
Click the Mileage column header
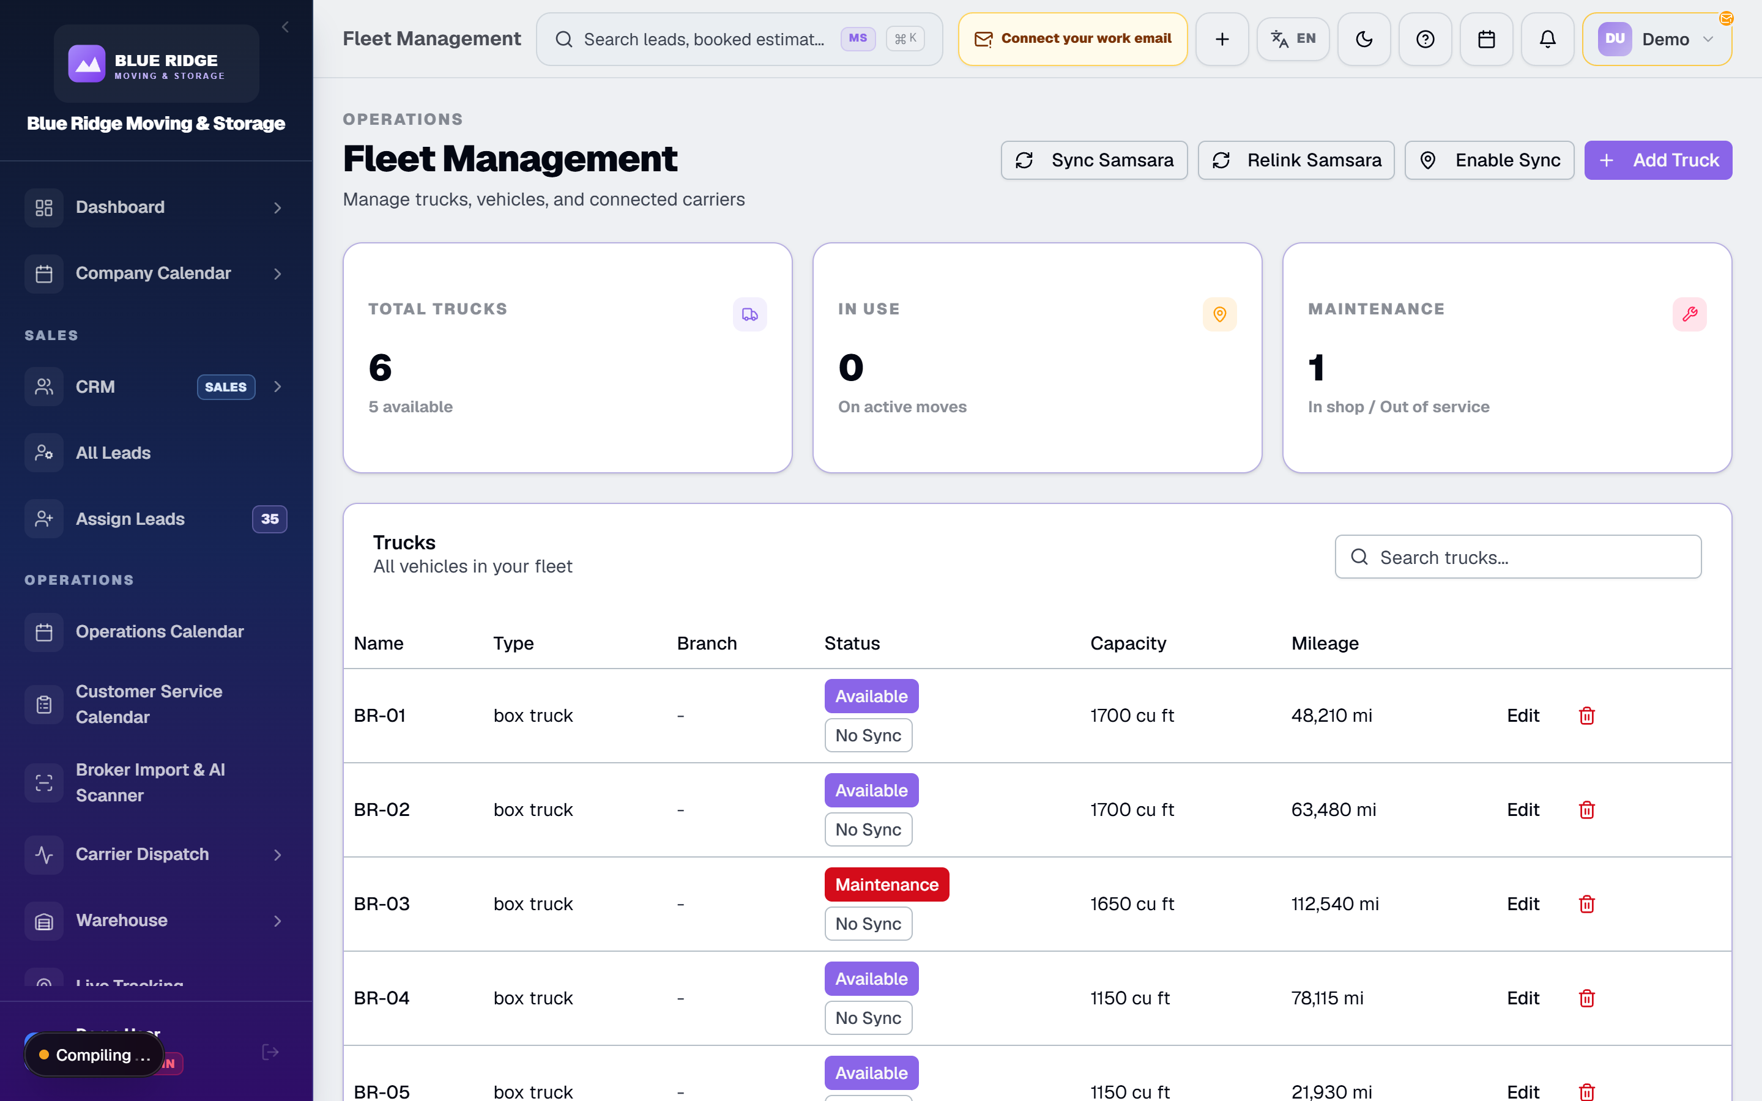[x=1325, y=643]
